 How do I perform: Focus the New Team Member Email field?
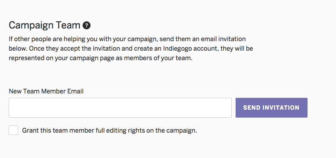(x=120, y=108)
